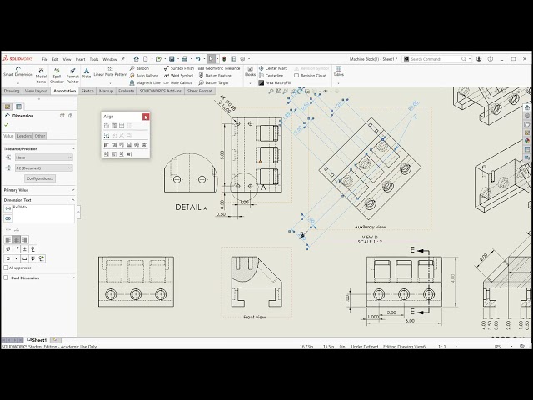
Task: Collapse the Dimension Text section
Action: tap(72, 200)
